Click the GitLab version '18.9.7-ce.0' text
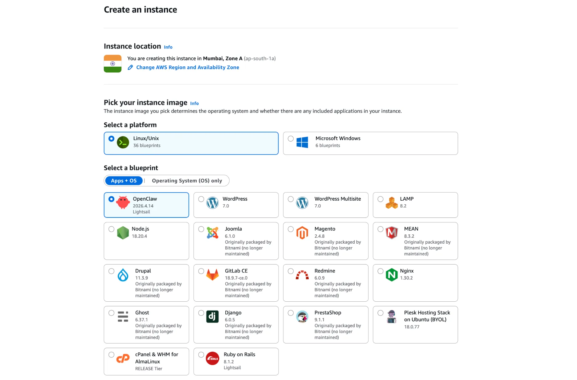The image size is (577, 380). pyautogui.click(x=236, y=278)
